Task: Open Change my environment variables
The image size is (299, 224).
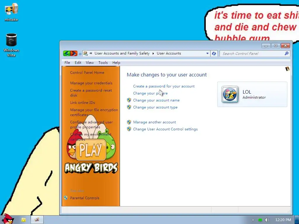Action: pos(91,137)
